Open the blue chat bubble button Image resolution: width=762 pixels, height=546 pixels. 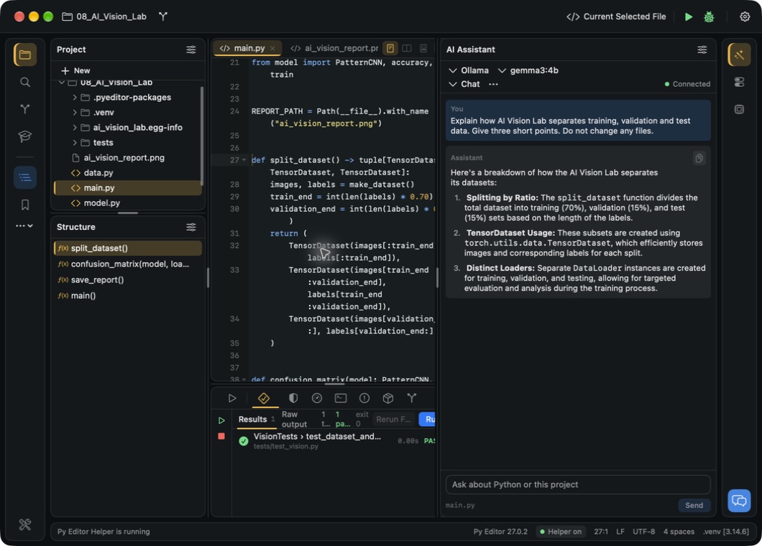pos(739,500)
